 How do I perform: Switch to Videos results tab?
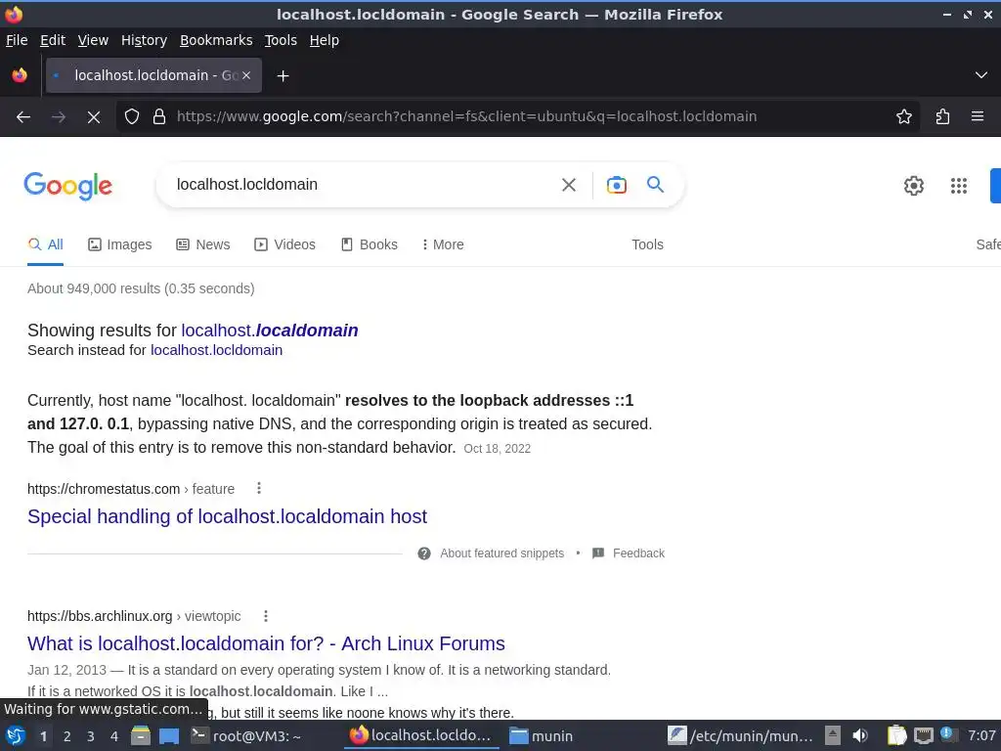click(284, 244)
